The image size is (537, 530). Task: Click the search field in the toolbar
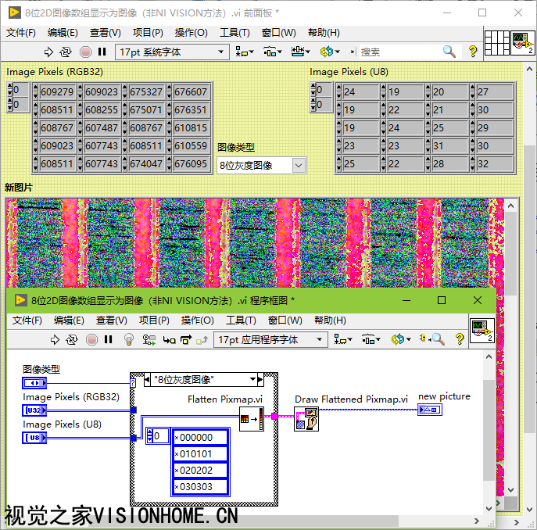[399, 52]
